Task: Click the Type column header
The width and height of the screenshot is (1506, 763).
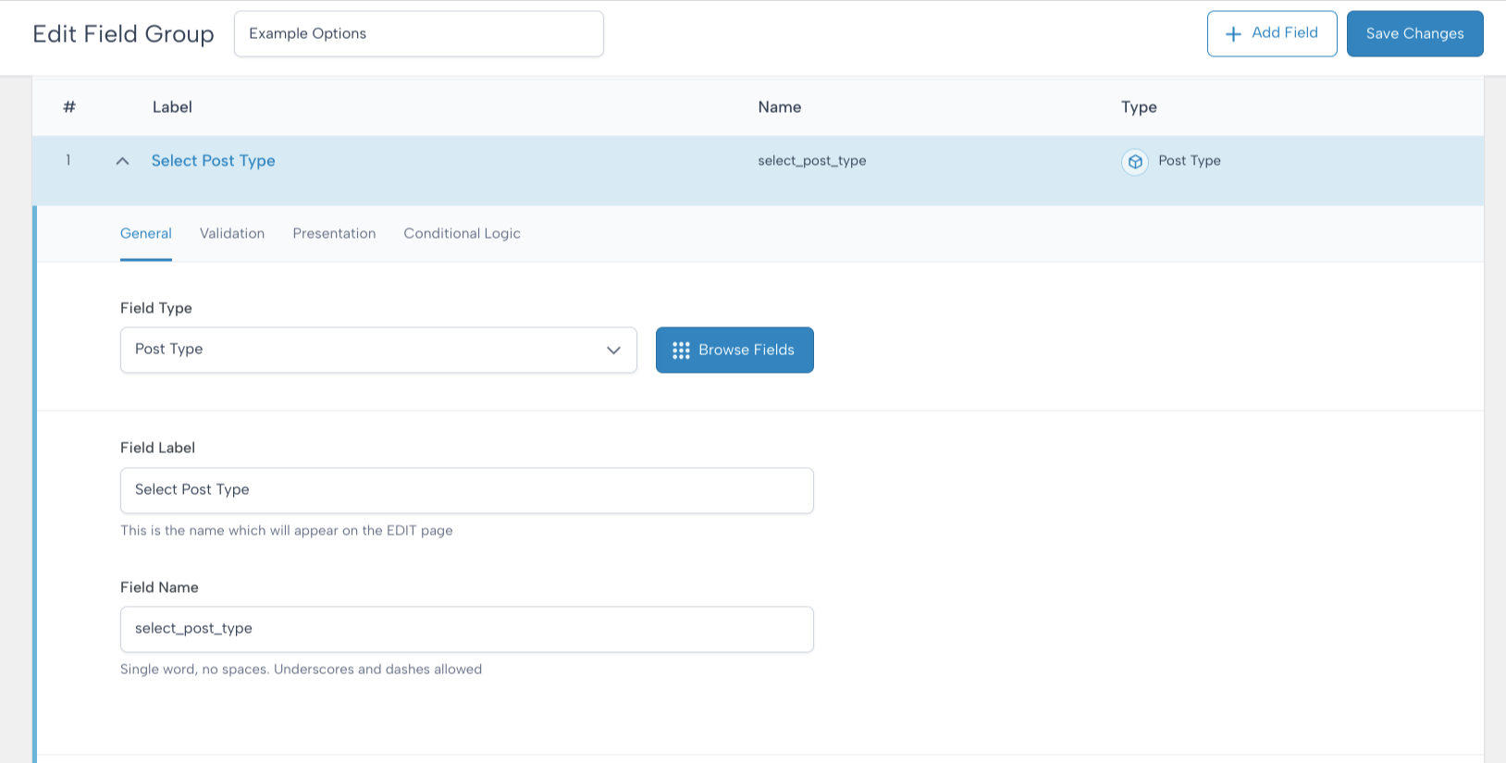Action: [x=1139, y=107]
